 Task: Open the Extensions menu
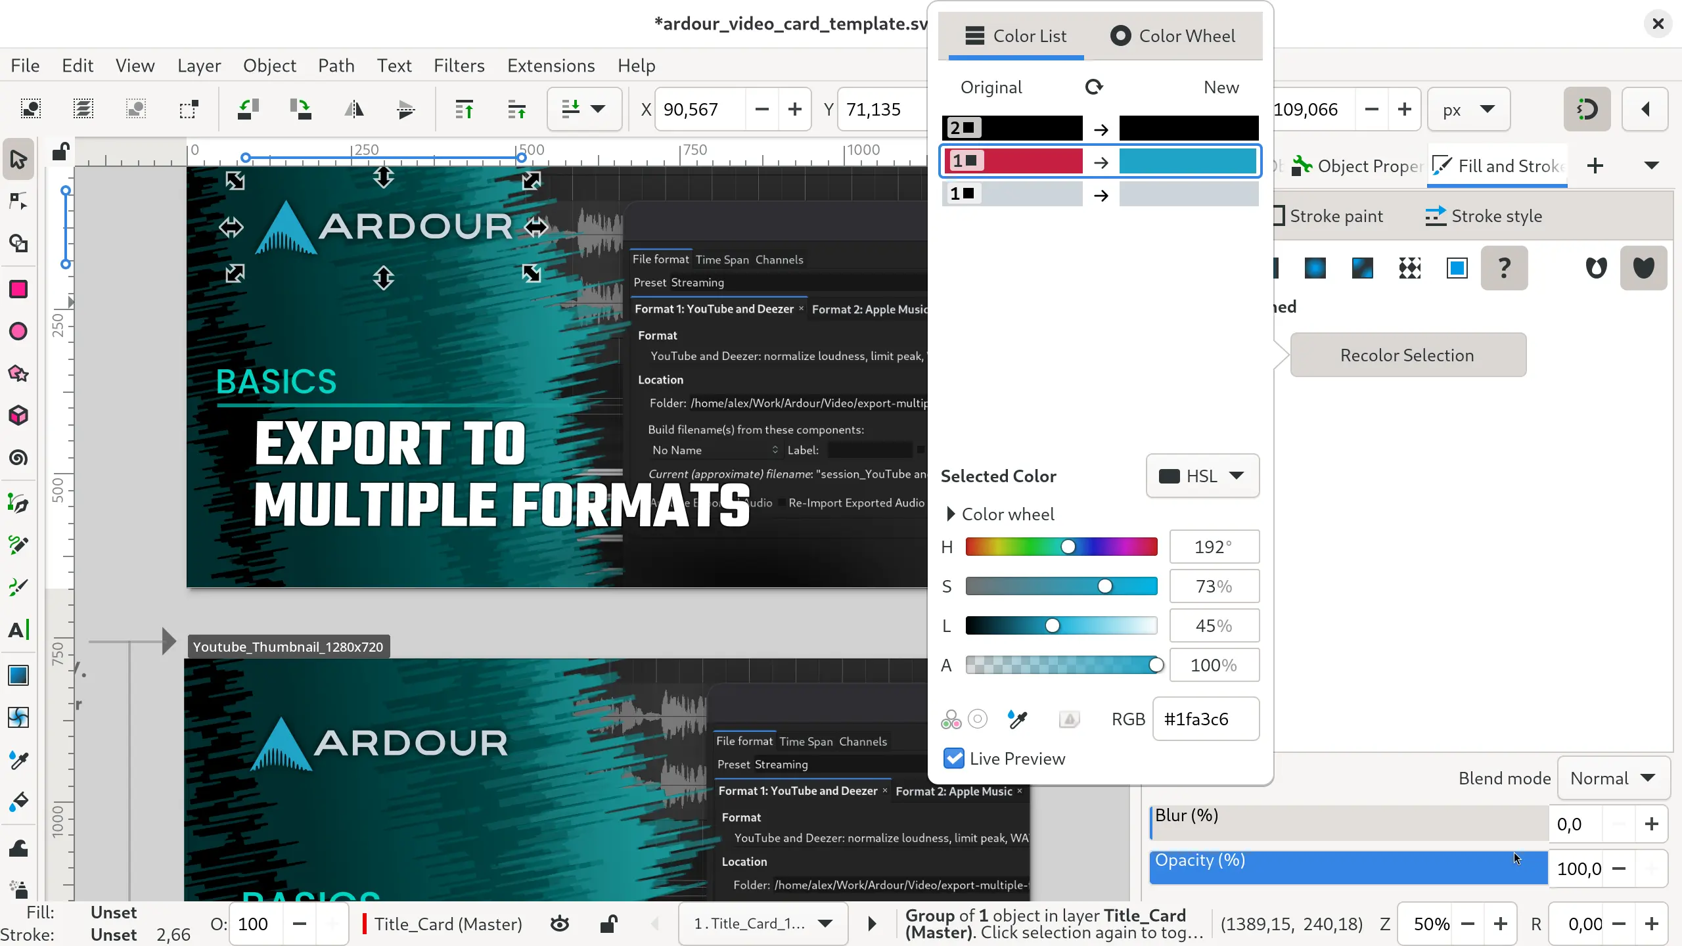click(551, 66)
